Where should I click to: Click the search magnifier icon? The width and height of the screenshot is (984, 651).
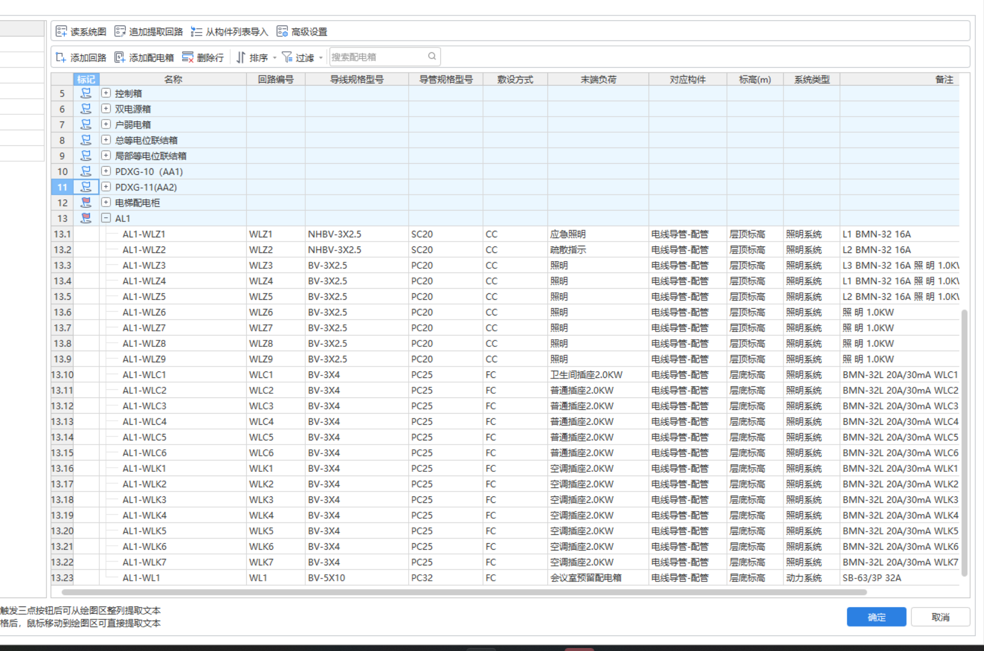pyautogui.click(x=432, y=57)
